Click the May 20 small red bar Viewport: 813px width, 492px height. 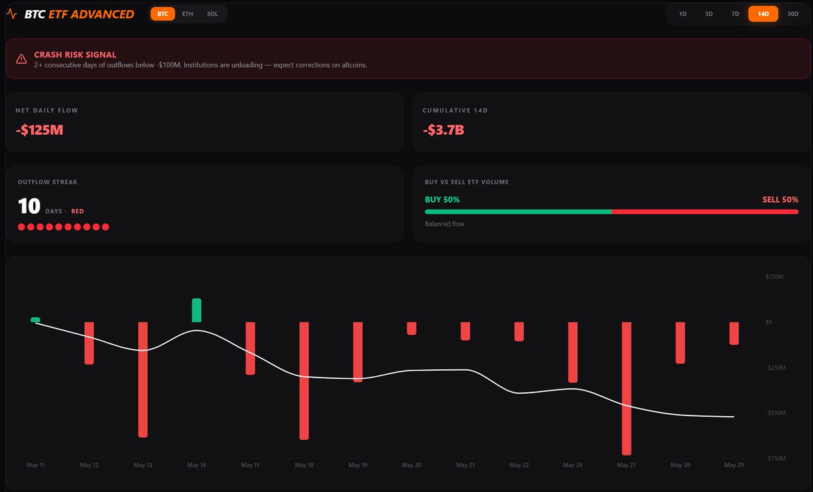click(411, 328)
